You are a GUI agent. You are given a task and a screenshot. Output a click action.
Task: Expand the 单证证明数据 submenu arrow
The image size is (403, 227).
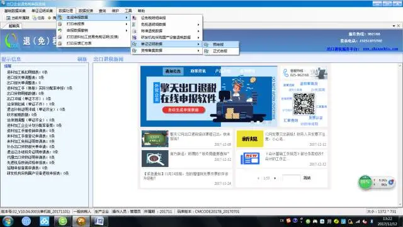198,44
